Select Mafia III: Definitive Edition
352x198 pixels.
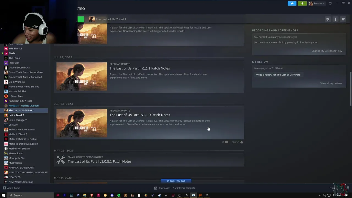(x=24, y=144)
